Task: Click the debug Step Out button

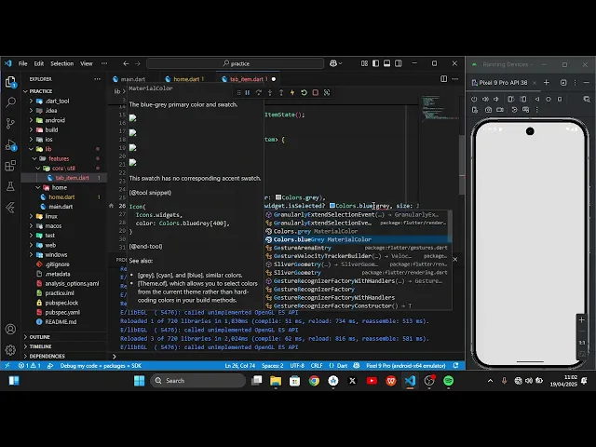Action: [x=281, y=92]
